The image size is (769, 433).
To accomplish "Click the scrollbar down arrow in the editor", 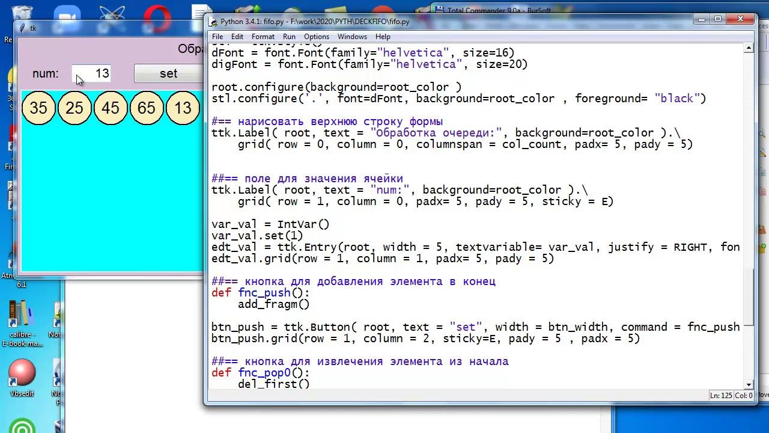I will pyautogui.click(x=749, y=384).
